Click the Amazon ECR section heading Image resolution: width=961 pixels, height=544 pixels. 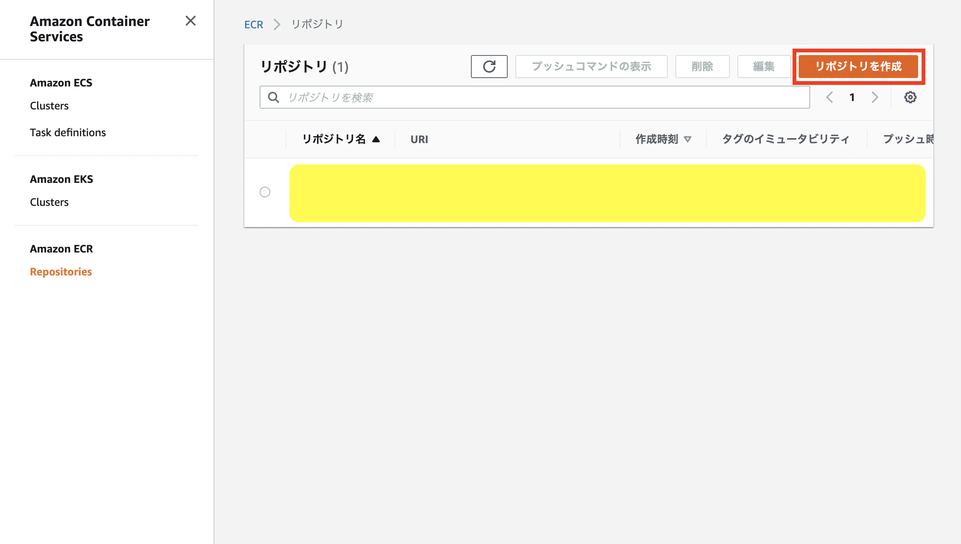coord(62,249)
